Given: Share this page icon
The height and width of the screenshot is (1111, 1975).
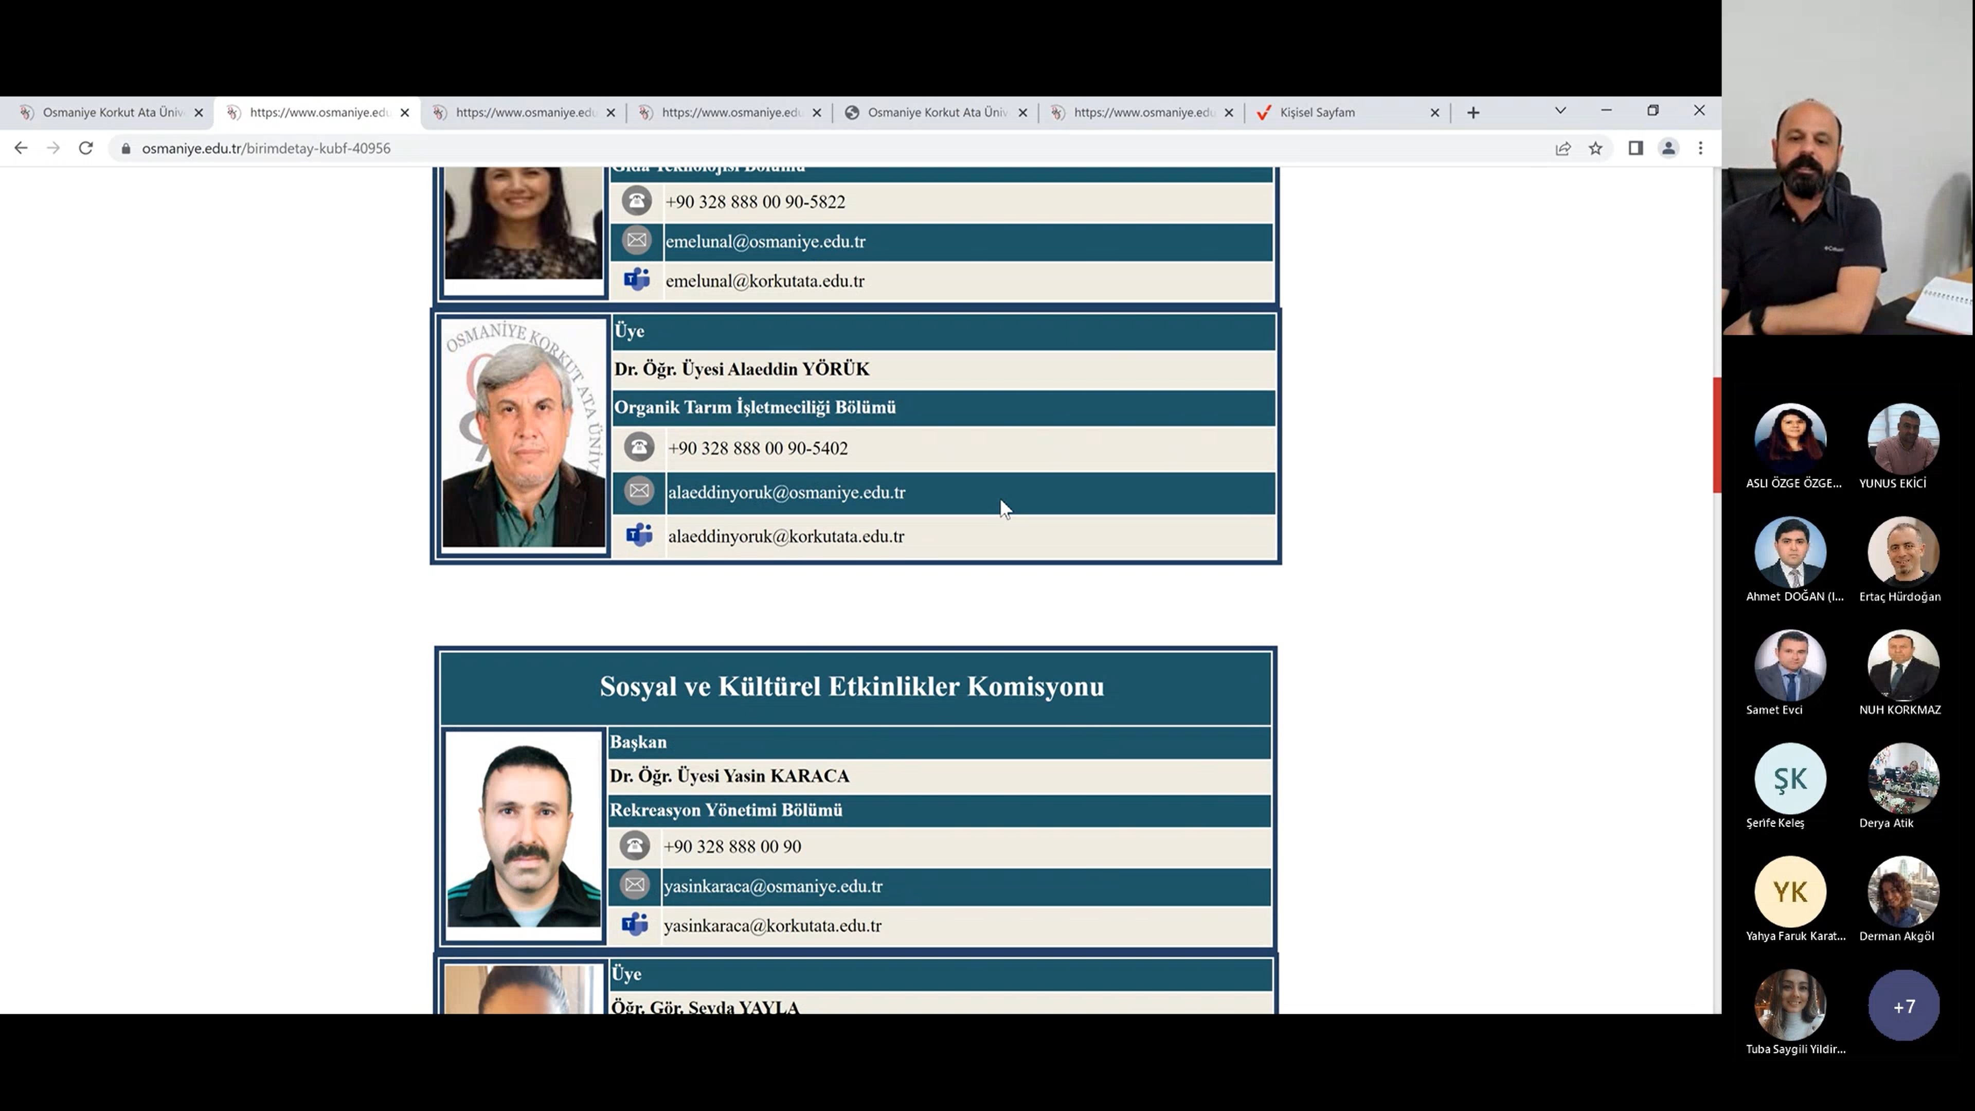Looking at the screenshot, I should coord(1563,149).
